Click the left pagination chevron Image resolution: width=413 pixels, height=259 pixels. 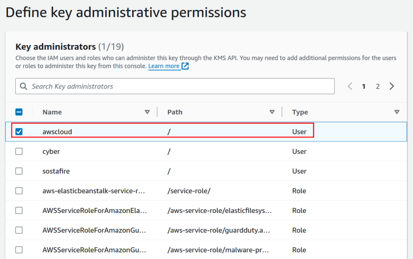pos(350,86)
